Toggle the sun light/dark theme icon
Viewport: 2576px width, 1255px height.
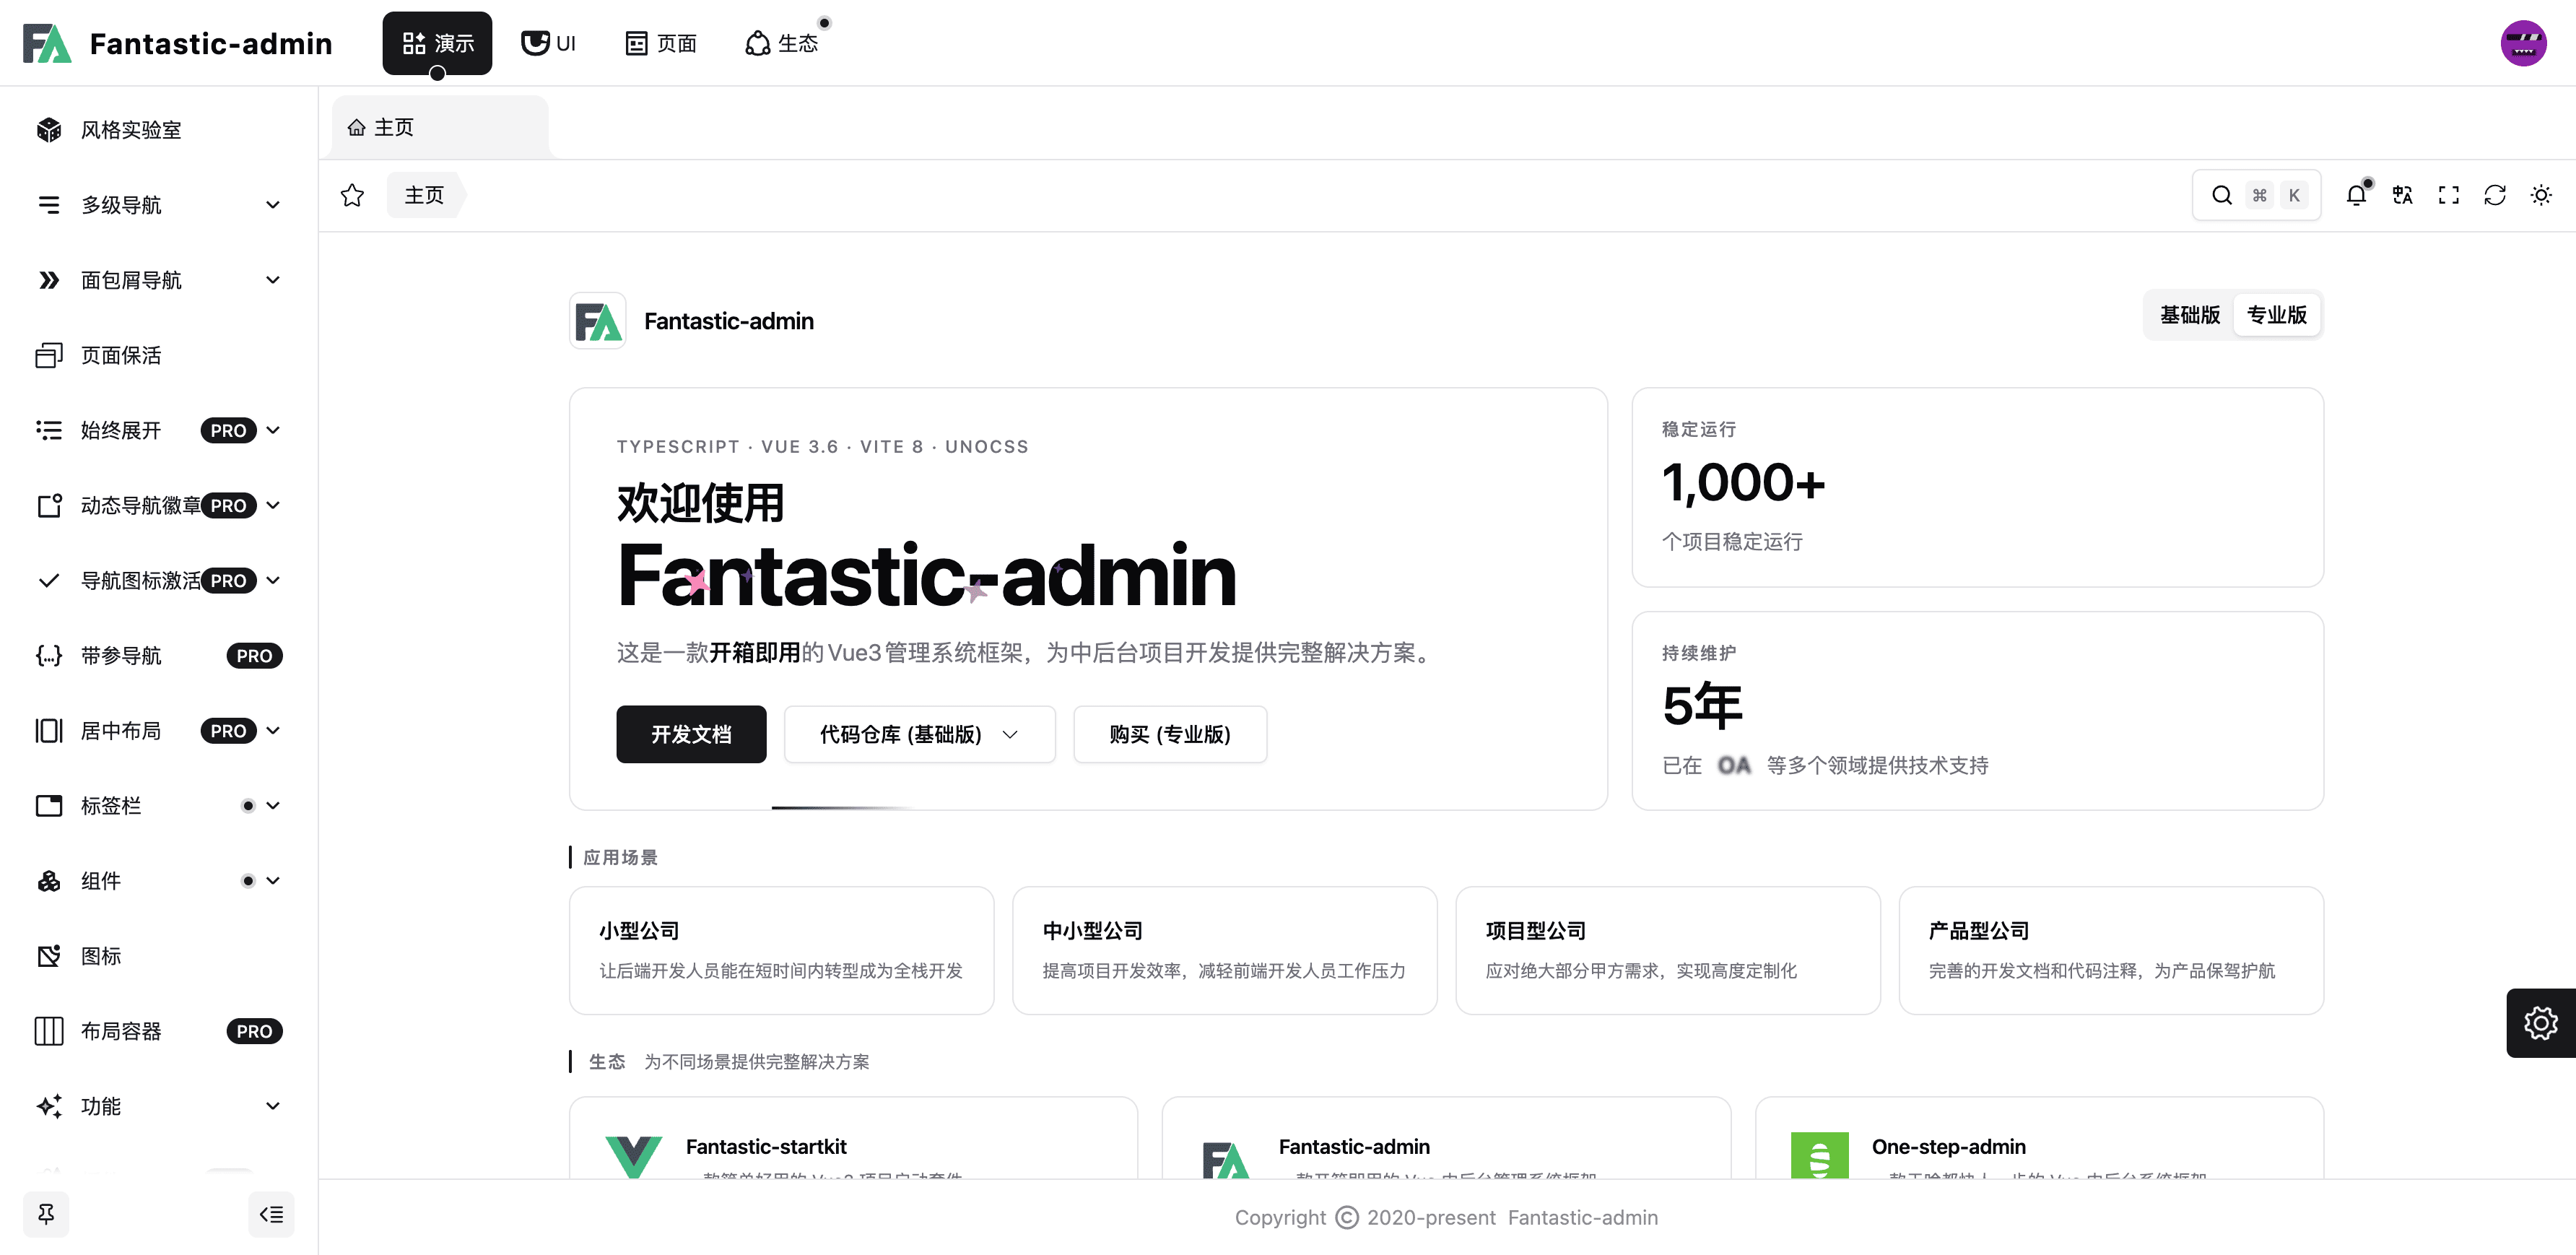(x=2540, y=195)
